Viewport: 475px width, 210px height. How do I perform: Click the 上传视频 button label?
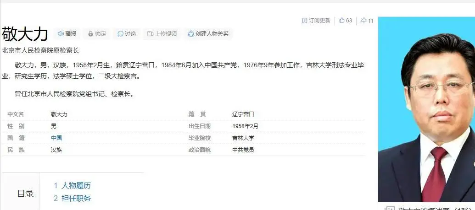point(165,34)
